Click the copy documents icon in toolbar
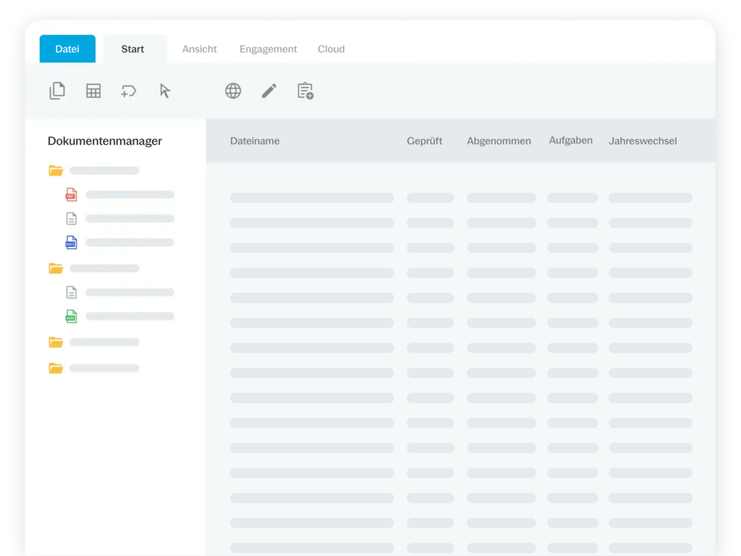The width and height of the screenshot is (741, 556). point(57,90)
